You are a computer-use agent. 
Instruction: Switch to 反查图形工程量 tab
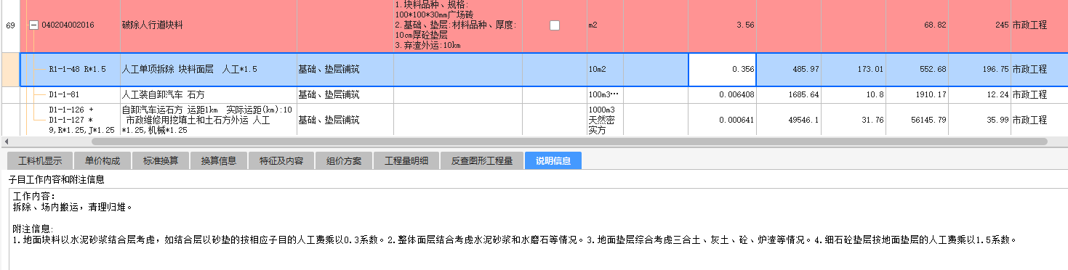[481, 160]
